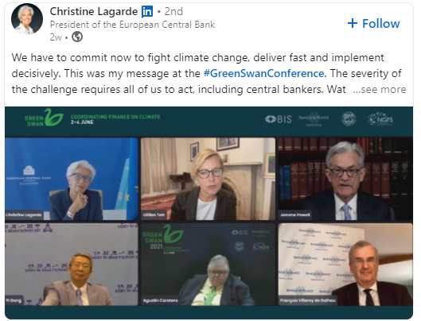
Task: Click the plus icon beside Follow
Action: 353,23
